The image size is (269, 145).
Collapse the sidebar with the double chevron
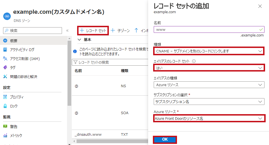pos(67,31)
